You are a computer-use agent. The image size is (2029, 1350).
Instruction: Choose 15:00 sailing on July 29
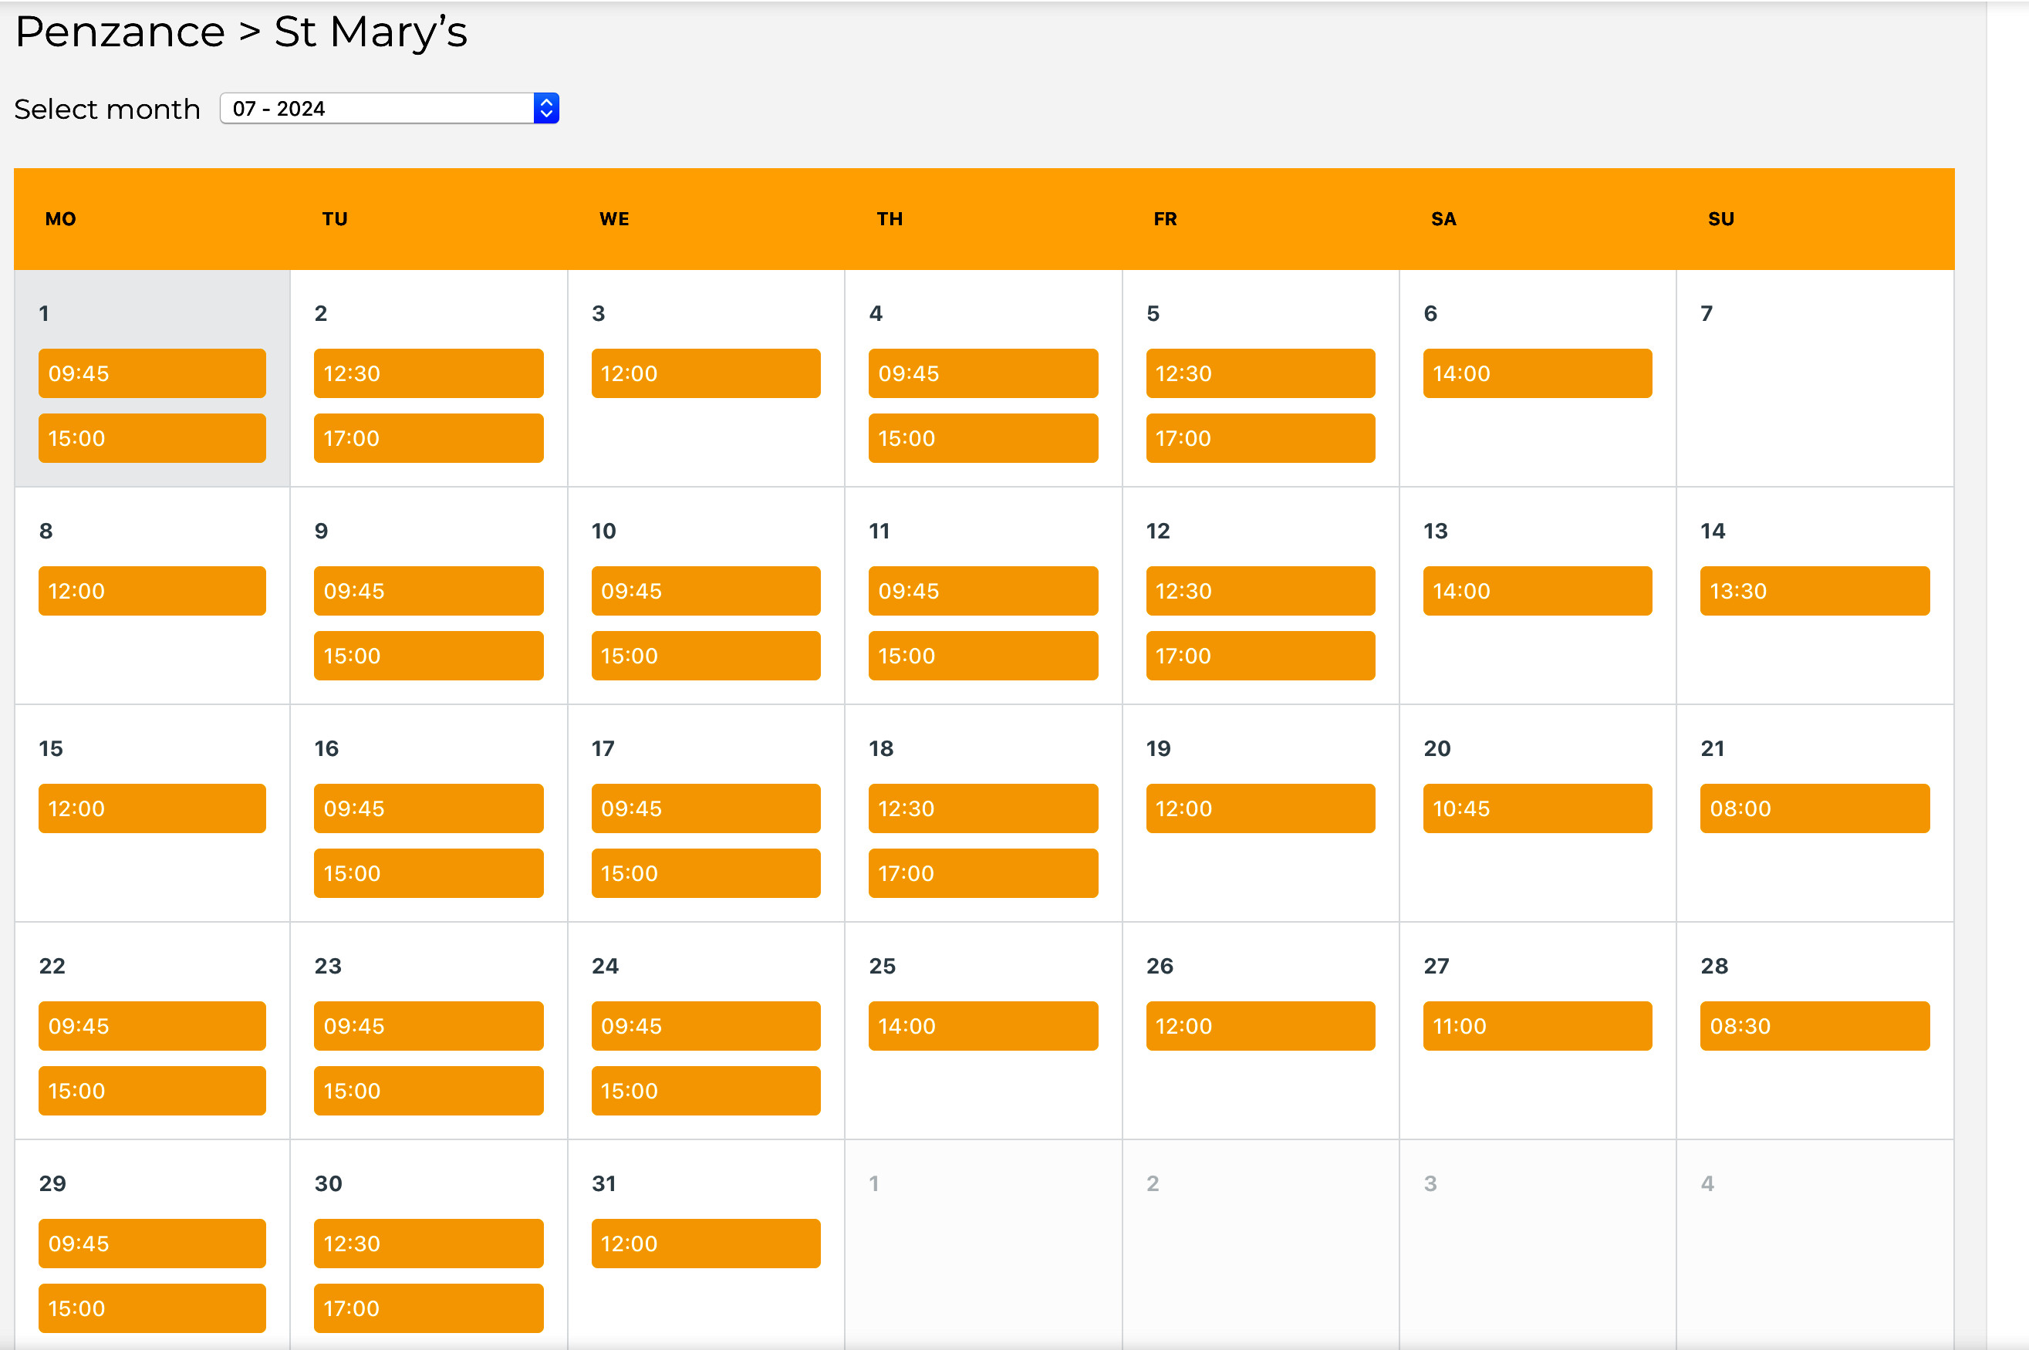151,1308
